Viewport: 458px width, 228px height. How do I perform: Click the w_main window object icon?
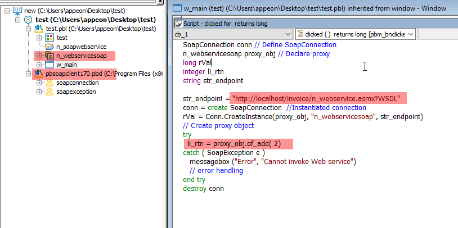tap(49, 65)
